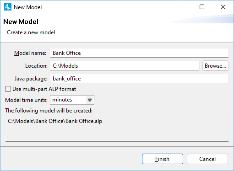Screen dimensions: 234x171
Task: Click the resulting model path preview box
Action: coord(117,129)
